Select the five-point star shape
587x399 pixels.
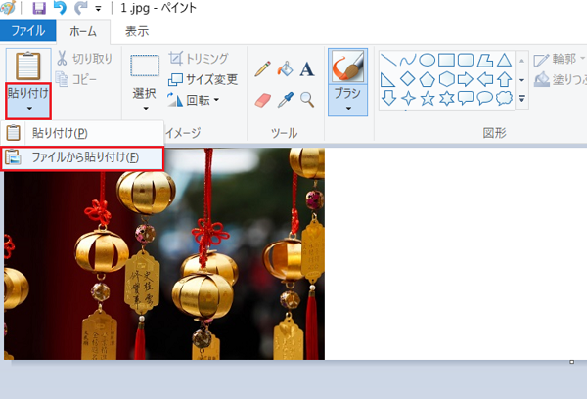(428, 99)
